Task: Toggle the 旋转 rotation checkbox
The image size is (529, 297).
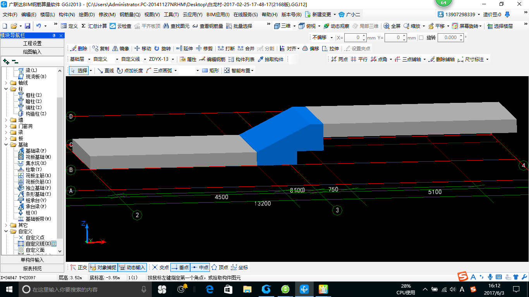Action: (x=421, y=38)
